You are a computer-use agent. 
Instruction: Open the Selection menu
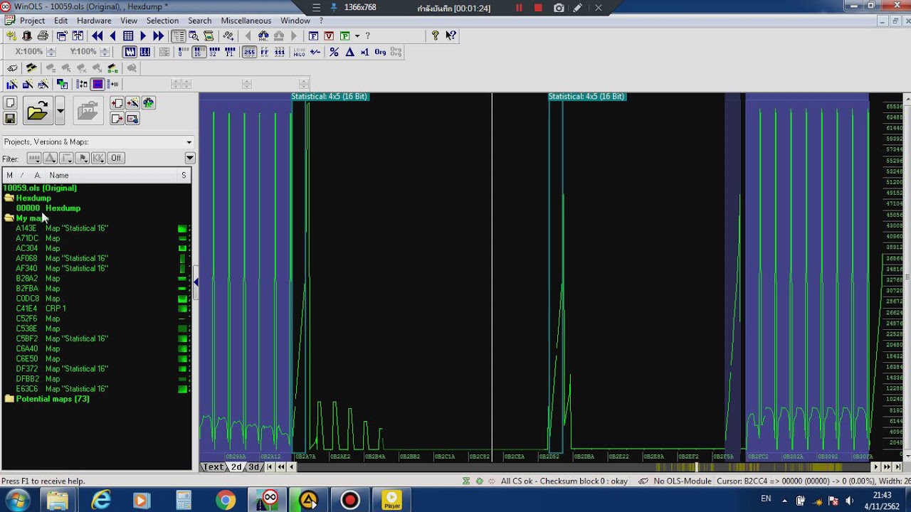(162, 21)
